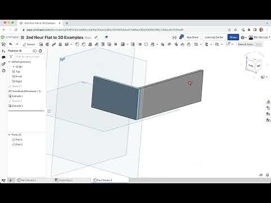The image size is (271, 203).
Task: Reload the browser page
Action: click(16, 30)
